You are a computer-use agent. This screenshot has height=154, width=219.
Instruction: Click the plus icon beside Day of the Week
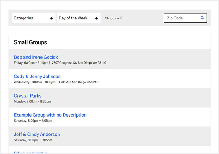96,19
